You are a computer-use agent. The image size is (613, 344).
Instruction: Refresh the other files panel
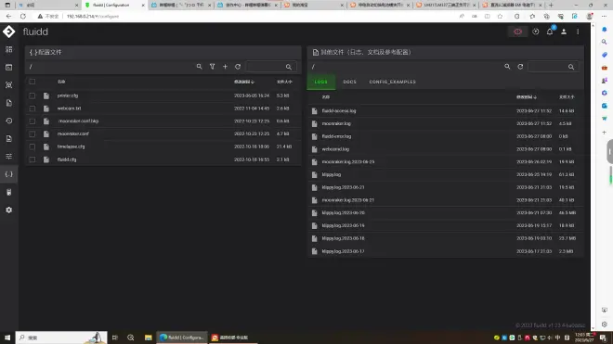tap(520, 67)
